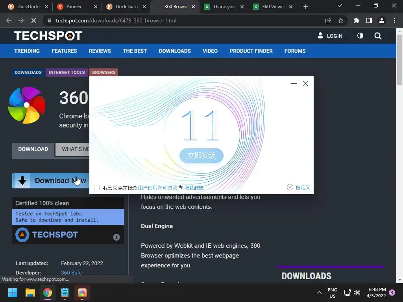Open the notification badge in tray
Viewport: 403px width, 302px height.
pos(392,293)
